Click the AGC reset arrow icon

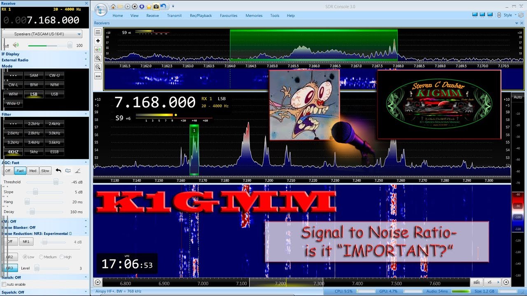tap(58, 171)
